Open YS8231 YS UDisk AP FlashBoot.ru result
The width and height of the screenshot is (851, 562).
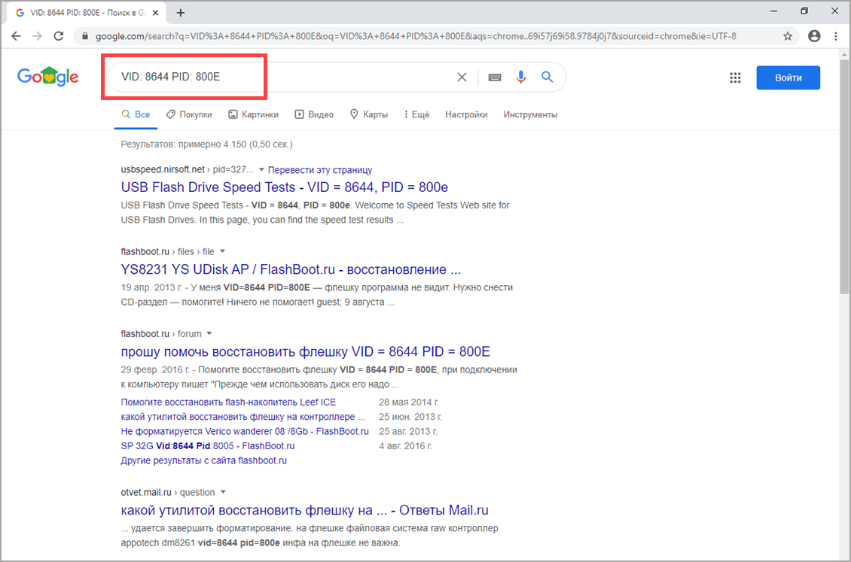(291, 269)
